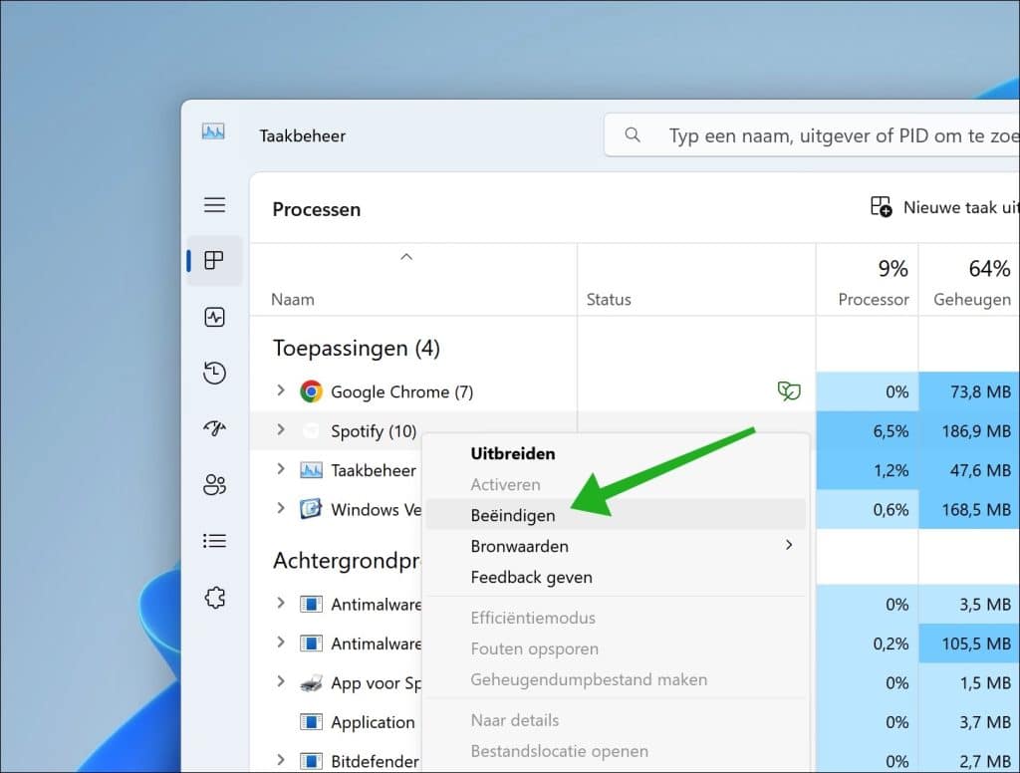Expand the App voor Sp… process row
Image resolution: width=1020 pixels, height=773 pixels.
[280, 682]
